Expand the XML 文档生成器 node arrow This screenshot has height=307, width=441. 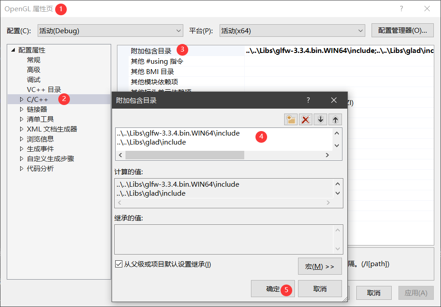pyautogui.click(x=22, y=129)
